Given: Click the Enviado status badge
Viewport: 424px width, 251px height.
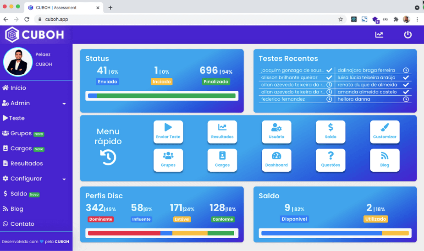Looking at the screenshot, I should click(x=107, y=82).
